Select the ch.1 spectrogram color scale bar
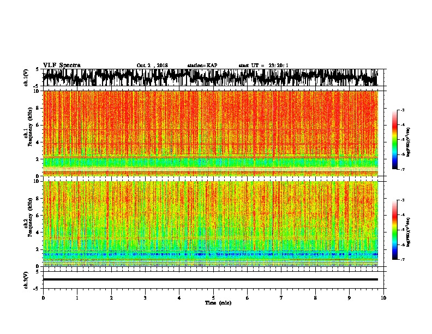The width and height of the screenshot is (432, 334). 394,139
